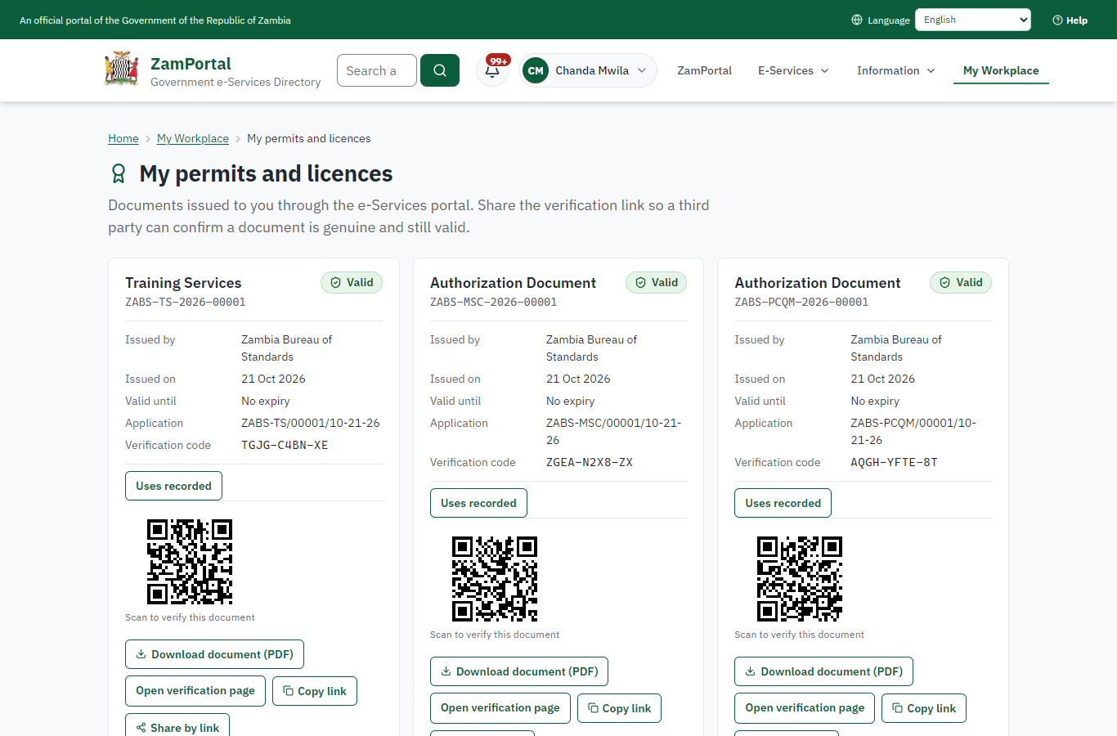
Task: Click the Valid shield badge on Training Services
Action: [352, 283]
